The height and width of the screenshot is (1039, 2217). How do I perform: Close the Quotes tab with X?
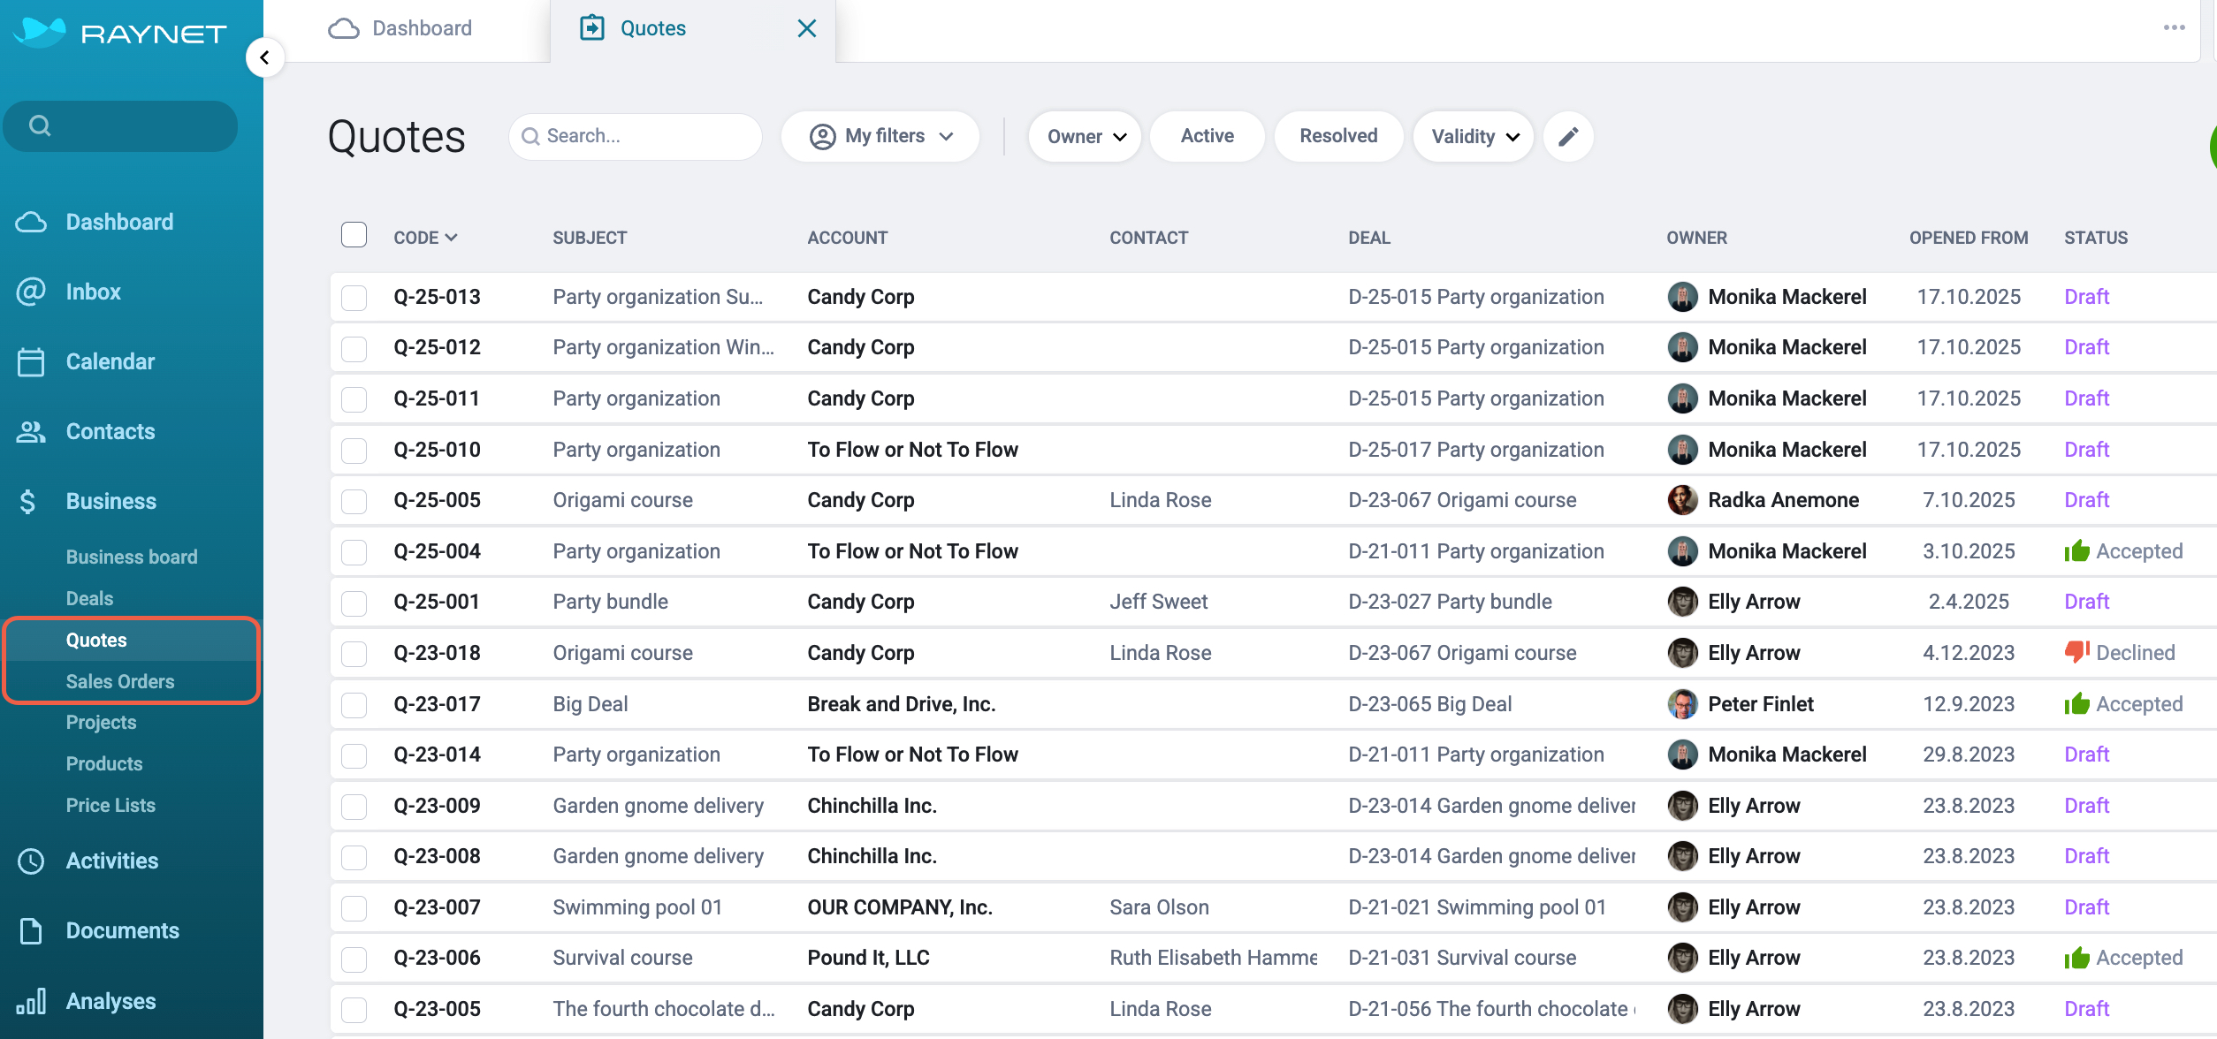tap(806, 28)
